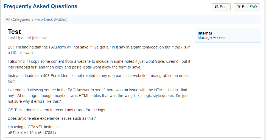Click the CPANEL instance line

tap(33, 127)
